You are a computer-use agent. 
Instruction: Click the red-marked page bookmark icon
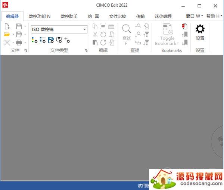point(185,27)
